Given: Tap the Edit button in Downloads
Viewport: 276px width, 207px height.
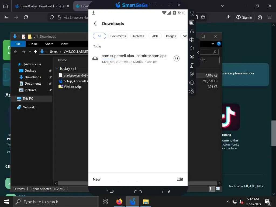Looking at the screenshot, I should [180, 179].
